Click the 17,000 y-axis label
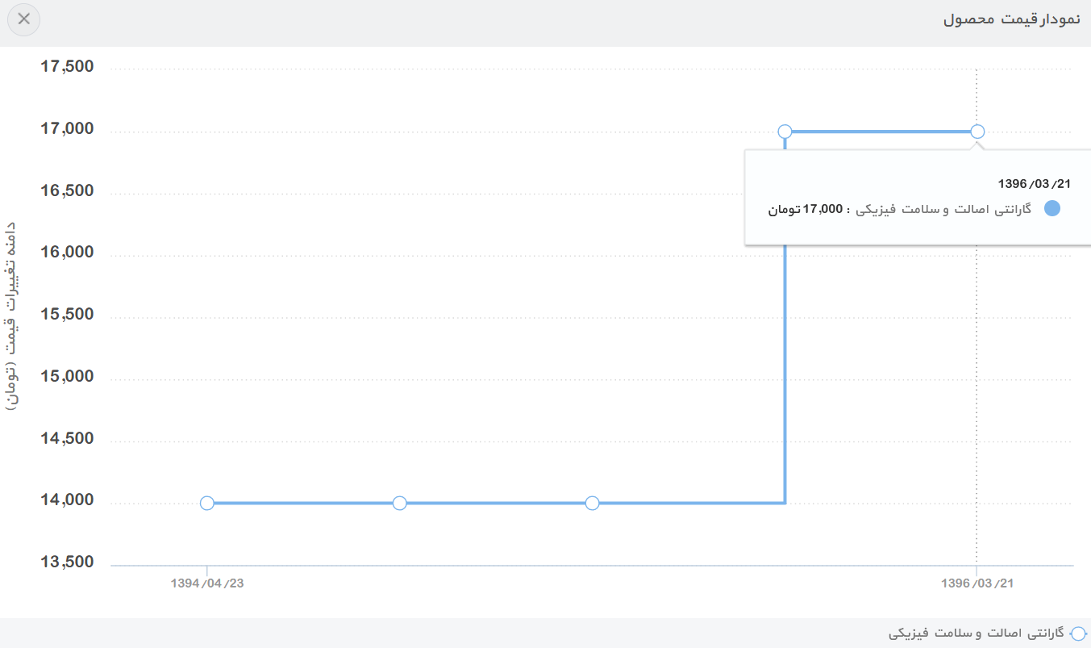The width and height of the screenshot is (1091, 648). tap(67, 128)
